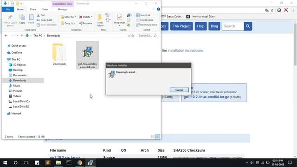Viewport: 297px width, 167px height.
Task: Select Desktop in navigation pane
Action: coord(18,70)
